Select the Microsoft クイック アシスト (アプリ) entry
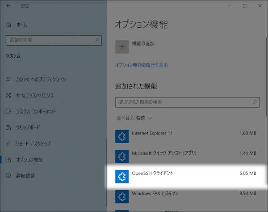268x212 pixels. click(187, 157)
